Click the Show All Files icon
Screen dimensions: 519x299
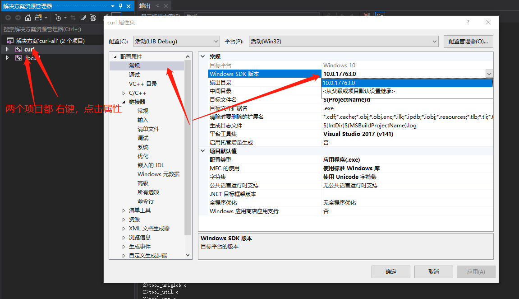(93, 18)
